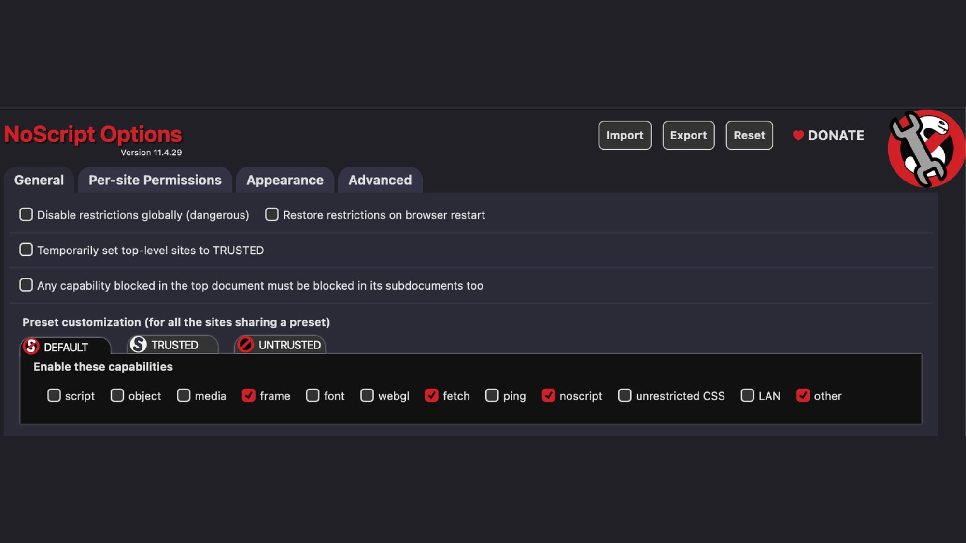Select the UNTRUSTED preset tab
Viewport: 966px width, 543px height.
(280, 345)
